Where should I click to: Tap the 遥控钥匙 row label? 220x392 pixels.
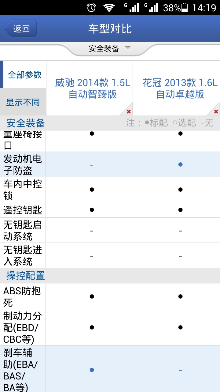[x=23, y=210]
